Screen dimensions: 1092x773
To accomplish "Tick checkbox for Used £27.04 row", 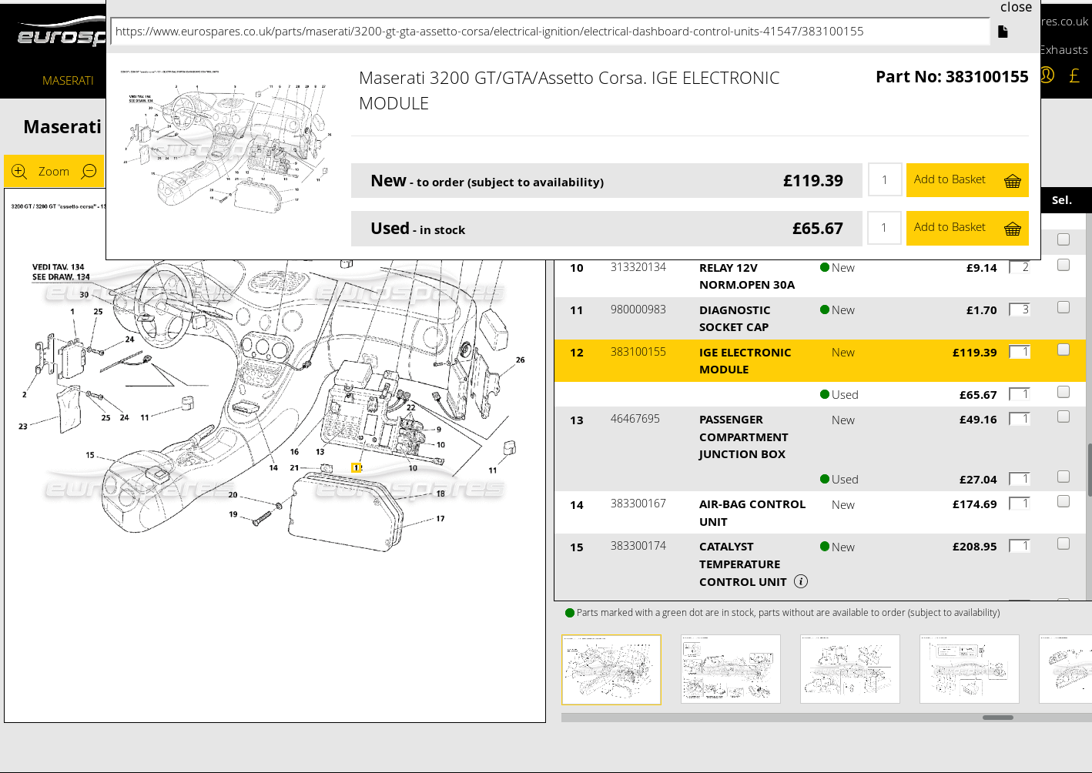I will pos(1064,477).
